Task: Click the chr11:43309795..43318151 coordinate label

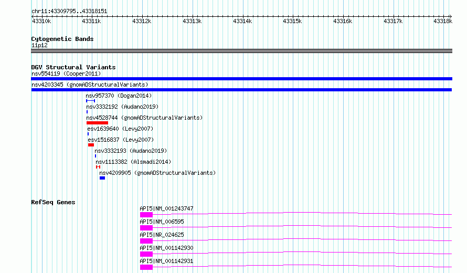Action: point(69,11)
